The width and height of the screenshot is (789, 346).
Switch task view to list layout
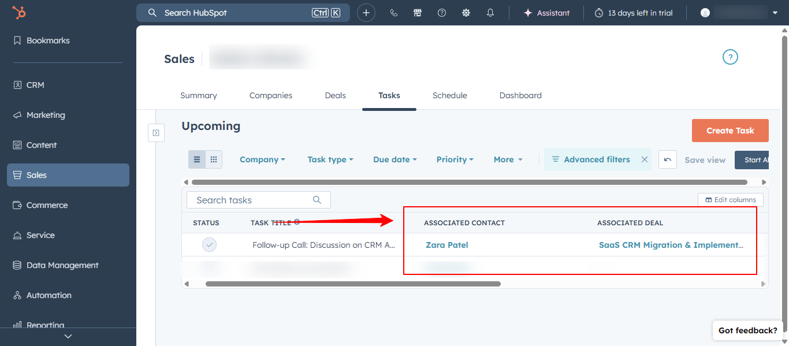tap(197, 159)
